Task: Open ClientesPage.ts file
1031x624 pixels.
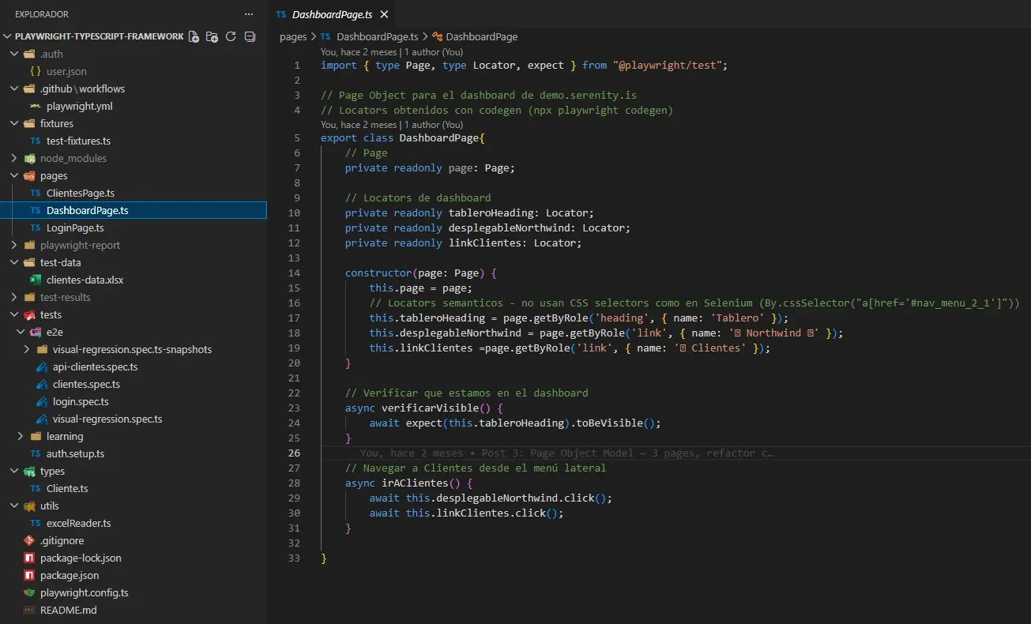Action: click(x=81, y=193)
